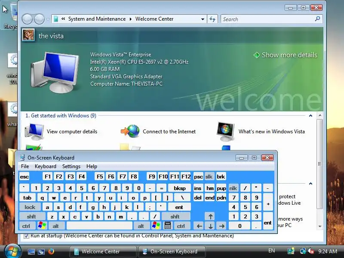The image size is (344, 258).
Task: Open the Help menu in On-Screen Keyboard
Action: coord(92,166)
